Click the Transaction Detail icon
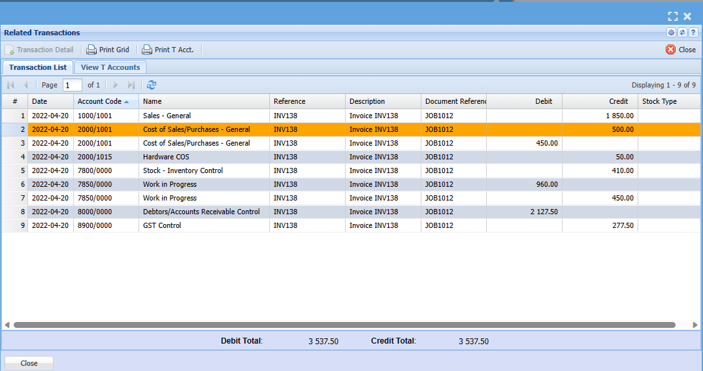The width and height of the screenshot is (703, 371). [x=10, y=50]
